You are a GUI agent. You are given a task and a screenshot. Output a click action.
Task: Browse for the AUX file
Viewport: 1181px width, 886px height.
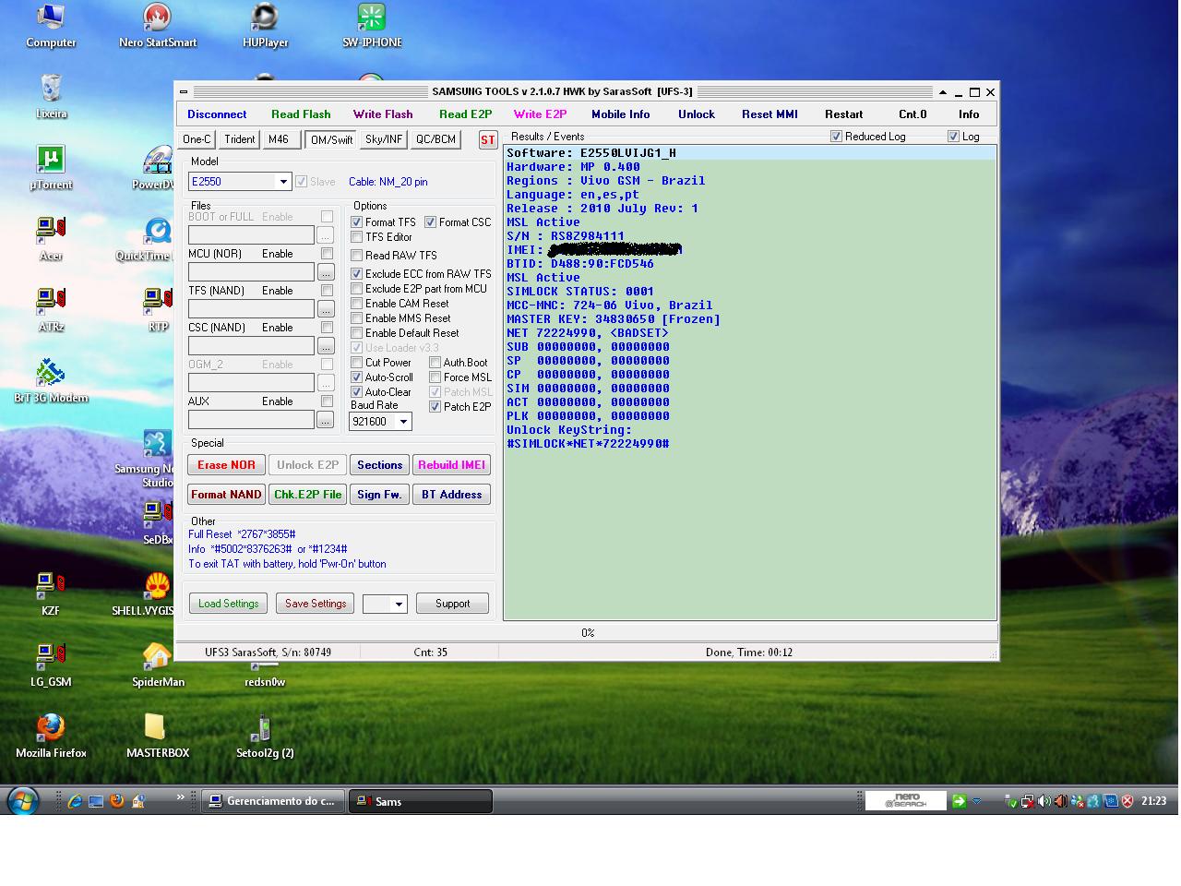325,420
